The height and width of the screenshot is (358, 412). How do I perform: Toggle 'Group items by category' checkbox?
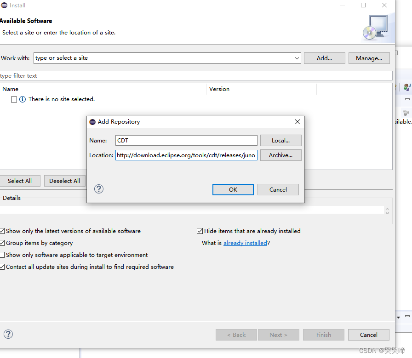click(2, 243)
